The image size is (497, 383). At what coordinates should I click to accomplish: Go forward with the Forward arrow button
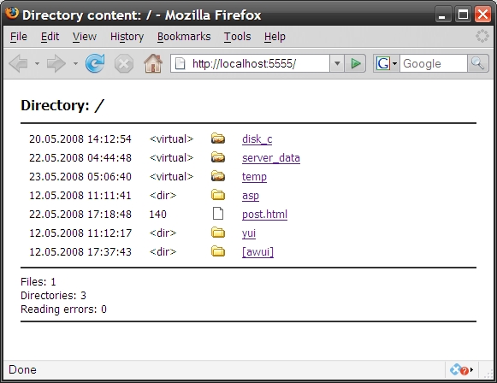(x=56, y=63)
